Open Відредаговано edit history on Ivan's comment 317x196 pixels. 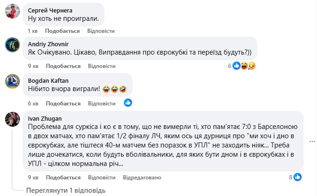tap(141, 178)
